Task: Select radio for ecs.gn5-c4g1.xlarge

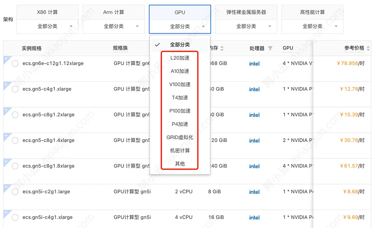Action: pos(15,89)
